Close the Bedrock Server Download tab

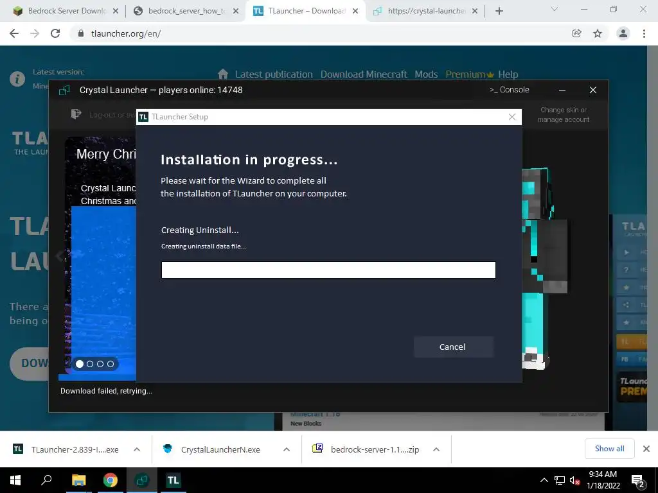pyautogui.click(x=116, y=11)
